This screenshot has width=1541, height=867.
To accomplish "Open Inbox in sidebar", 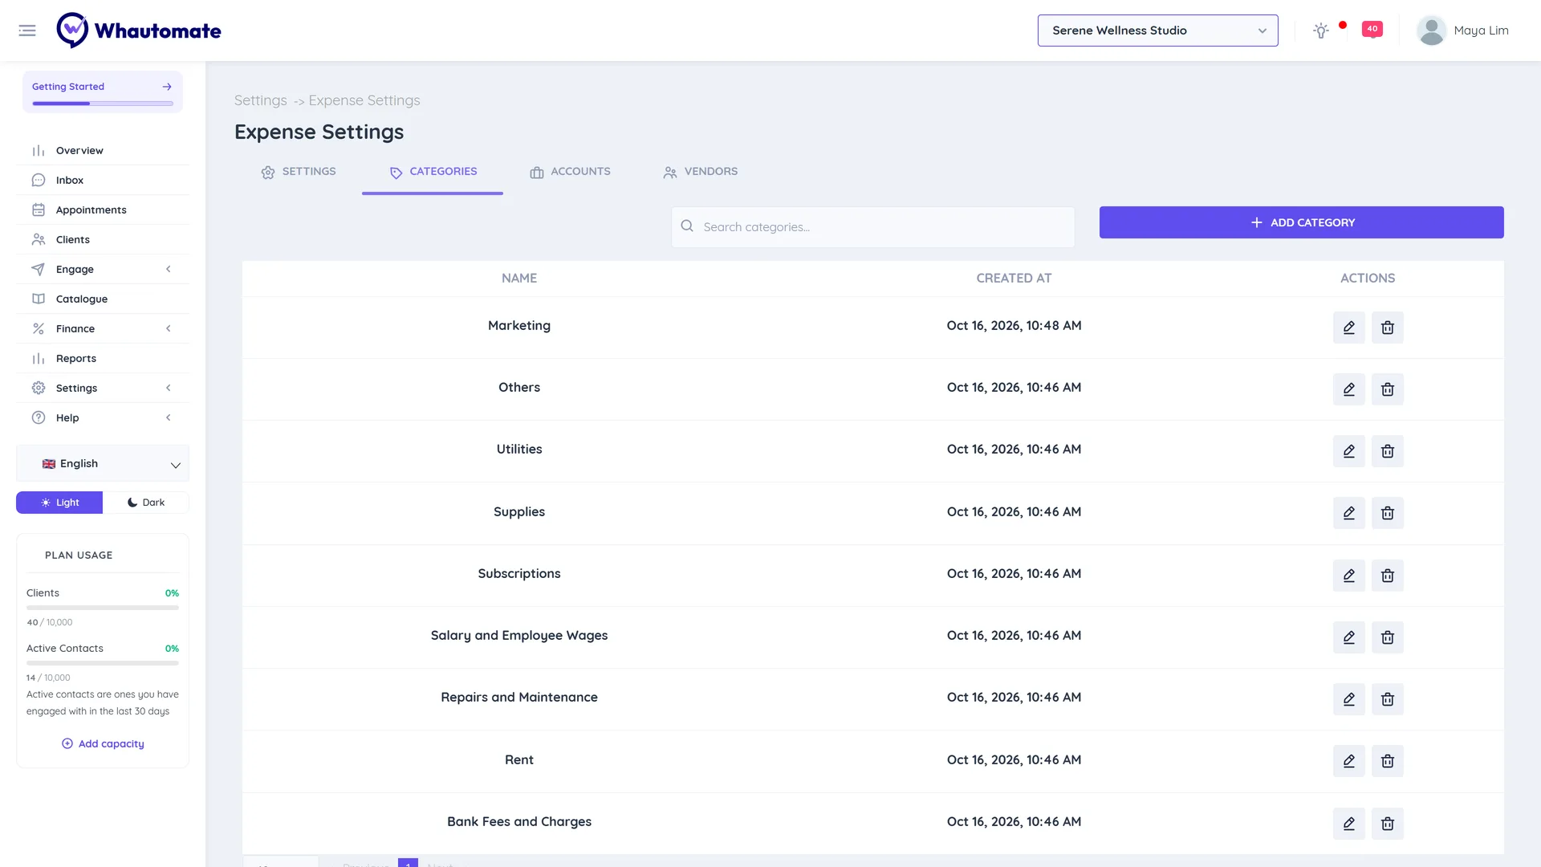I will tap(103, 180).
